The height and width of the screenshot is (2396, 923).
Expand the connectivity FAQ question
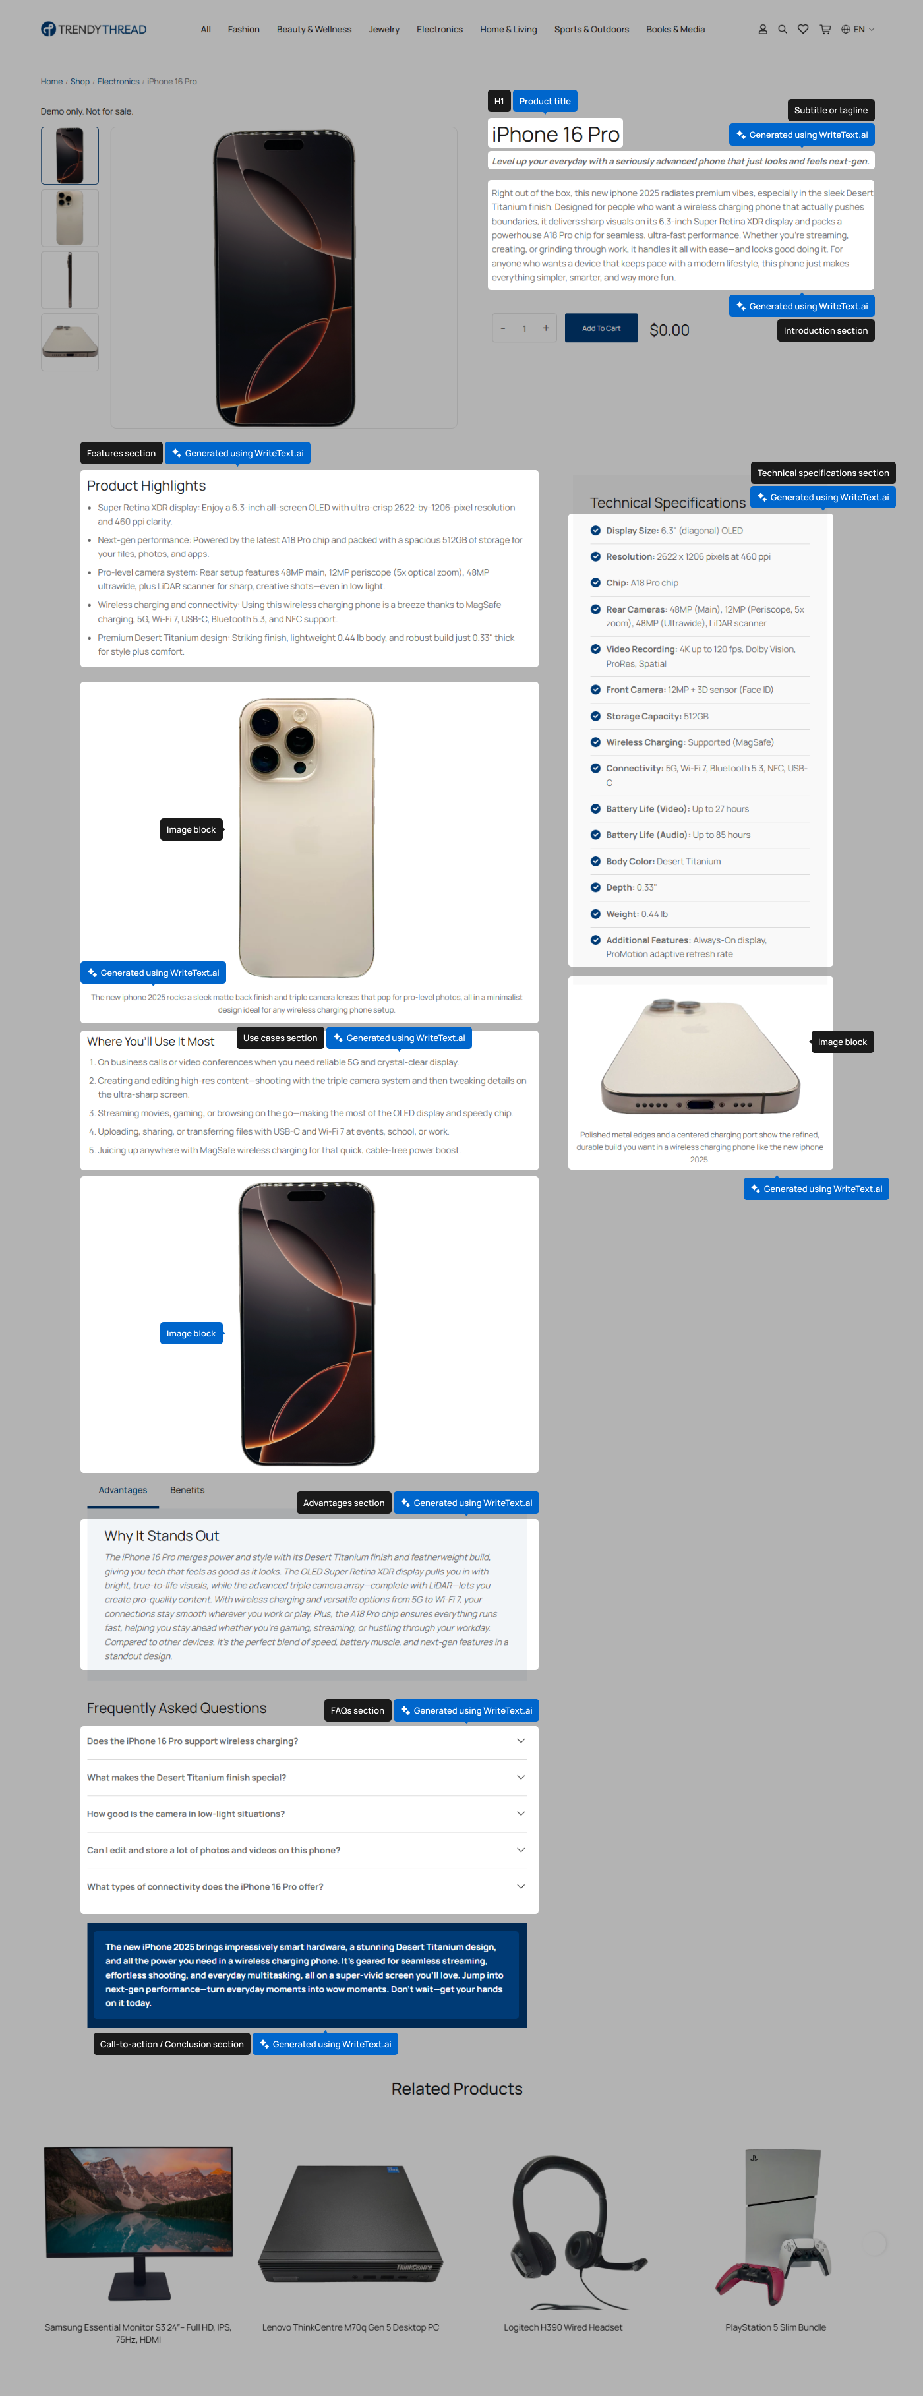click(307, 1886)
